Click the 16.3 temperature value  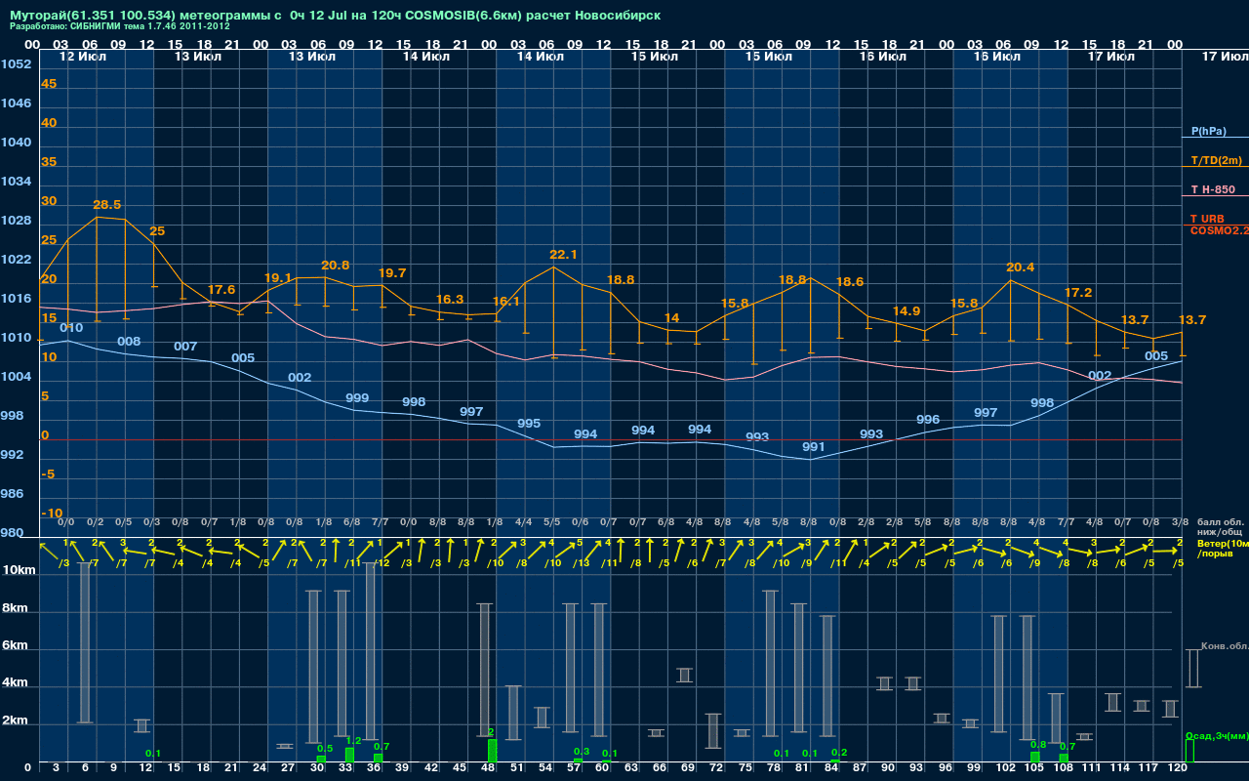click(450, 300)
